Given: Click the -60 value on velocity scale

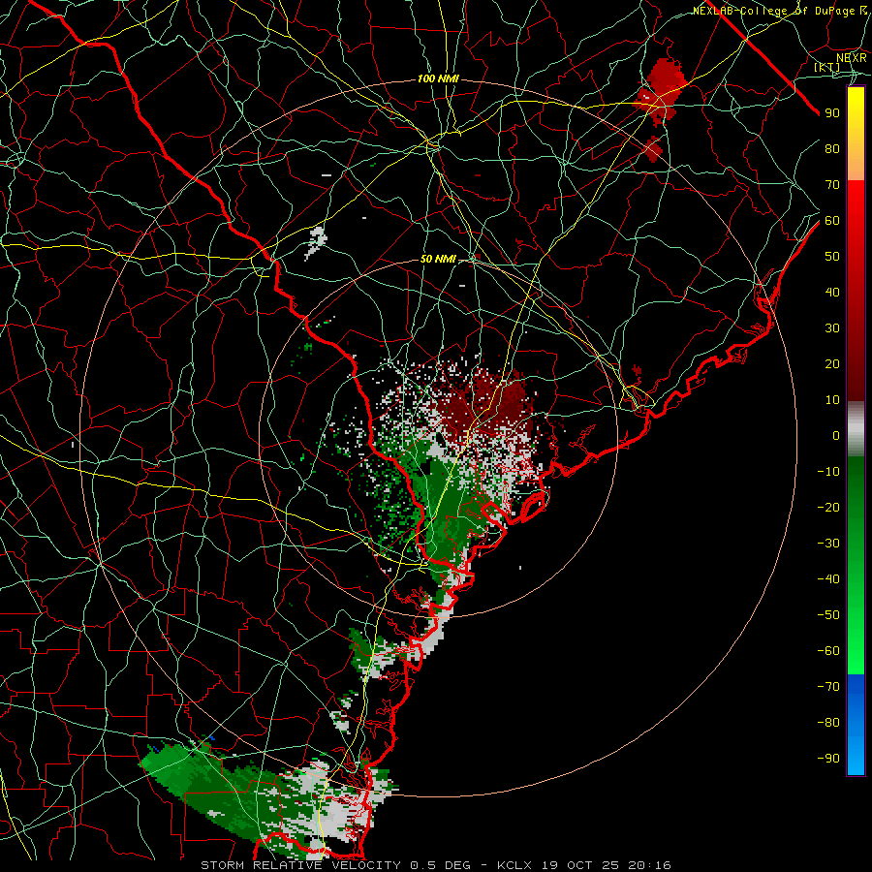Looking at the screenshot, I should (828, 651).
